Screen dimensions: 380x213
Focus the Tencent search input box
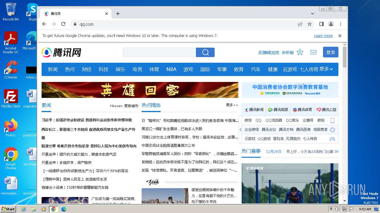[159, 52]
